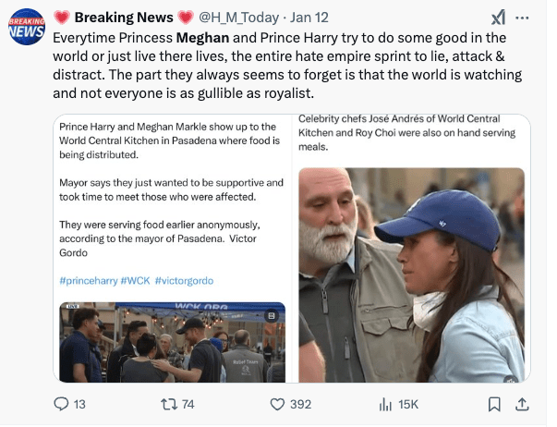Click the #princeharry hashtag in the image
Image resolution: width=557 pixels, height=427 pixels.
pyautogui.click(x=87, y=280)
